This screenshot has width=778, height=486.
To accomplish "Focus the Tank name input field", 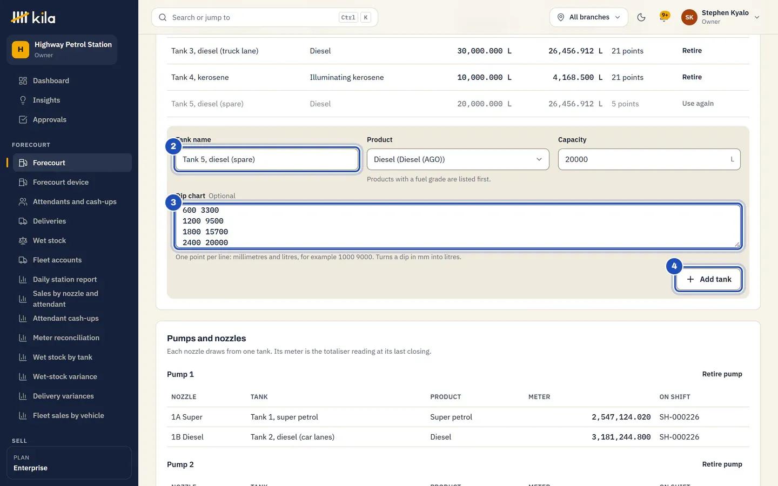I will point(267,159).
